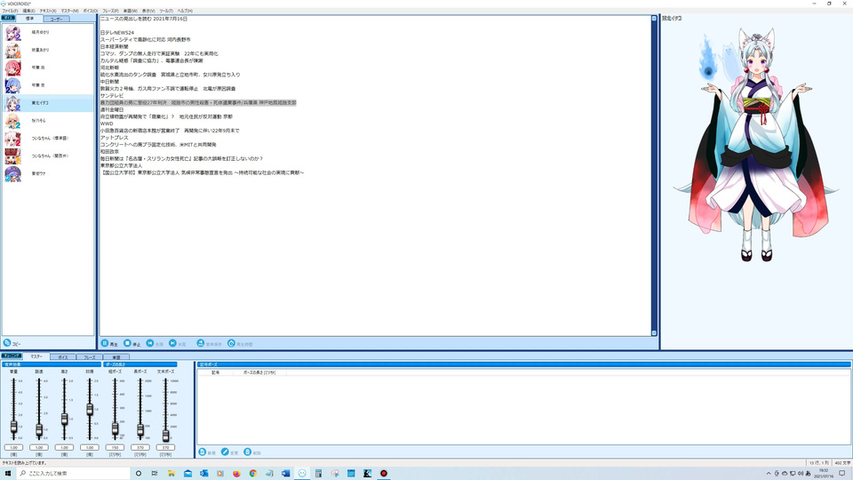Click the text editor's scroll down arrow
The image size is (853, 480).
pos(654,333)
